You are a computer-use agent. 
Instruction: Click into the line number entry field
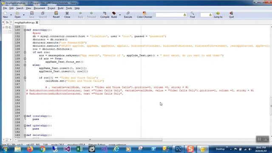[204, 15]
